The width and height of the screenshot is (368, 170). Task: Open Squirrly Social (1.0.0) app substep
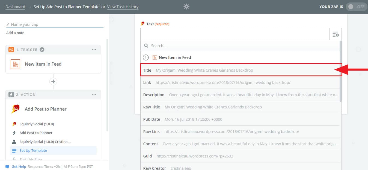pos(37,124)
